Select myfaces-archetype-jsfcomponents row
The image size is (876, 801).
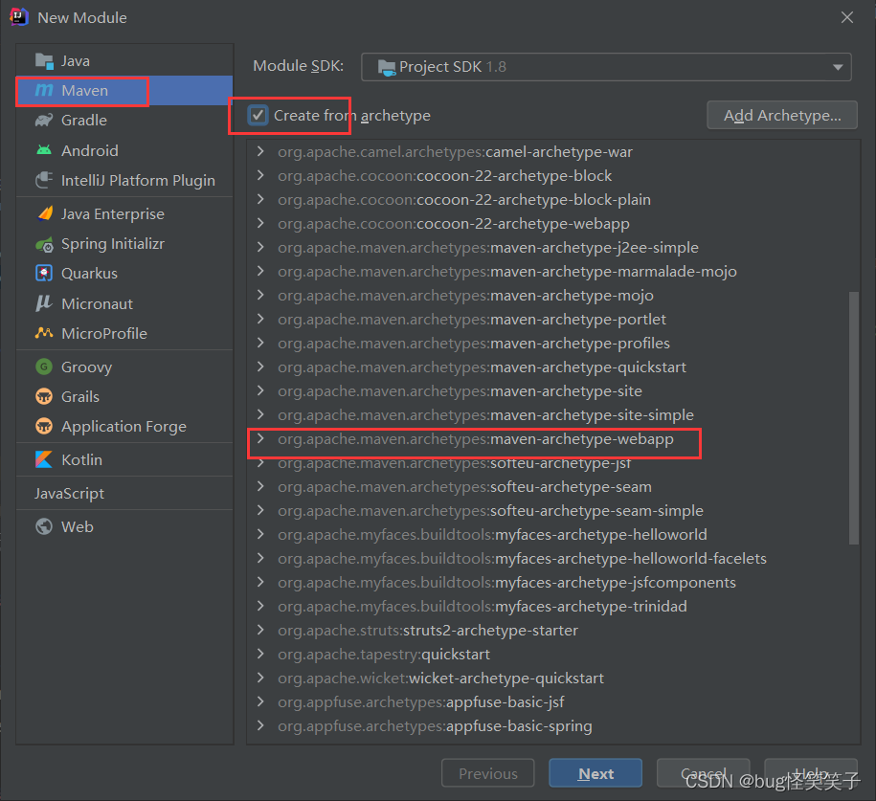(x=553, y=583)
